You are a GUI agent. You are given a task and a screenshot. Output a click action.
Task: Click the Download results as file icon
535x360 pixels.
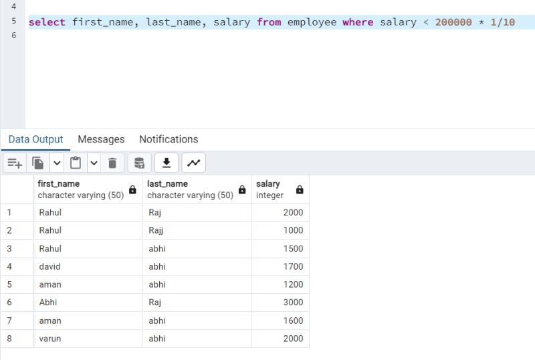(167, 163)
